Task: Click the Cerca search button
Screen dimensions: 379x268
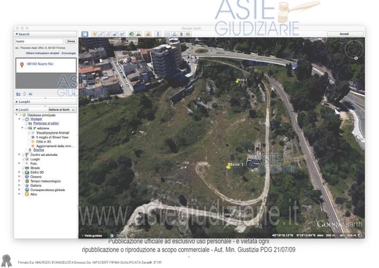Action: pos(70,41)
